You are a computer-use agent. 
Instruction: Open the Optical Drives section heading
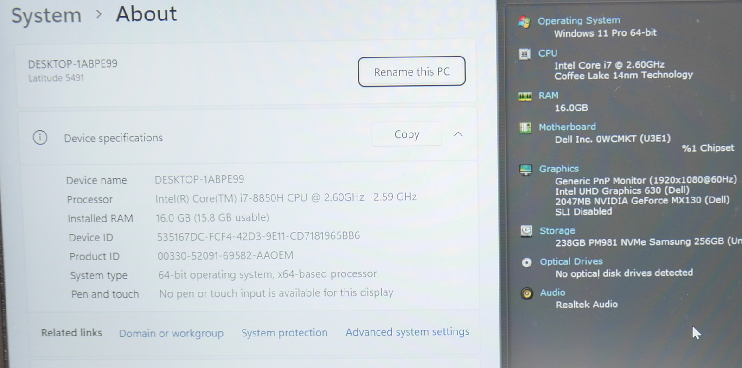tap(571, 261)
